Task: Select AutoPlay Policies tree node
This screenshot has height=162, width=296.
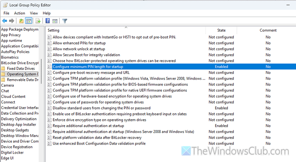Action: tap(15, 52)
